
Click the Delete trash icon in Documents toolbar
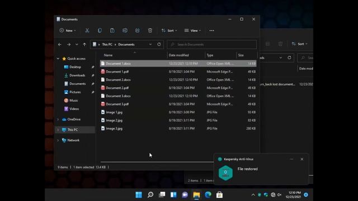click(x=150, y=31)
